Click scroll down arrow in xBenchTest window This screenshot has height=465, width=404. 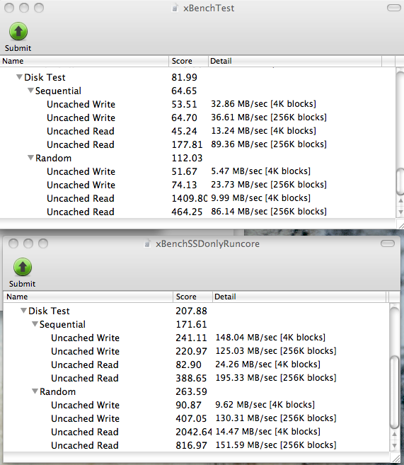click(x=400, y=212)
